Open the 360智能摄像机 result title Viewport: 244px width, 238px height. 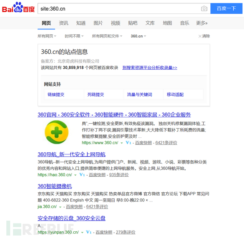click(x=55, y=186)
